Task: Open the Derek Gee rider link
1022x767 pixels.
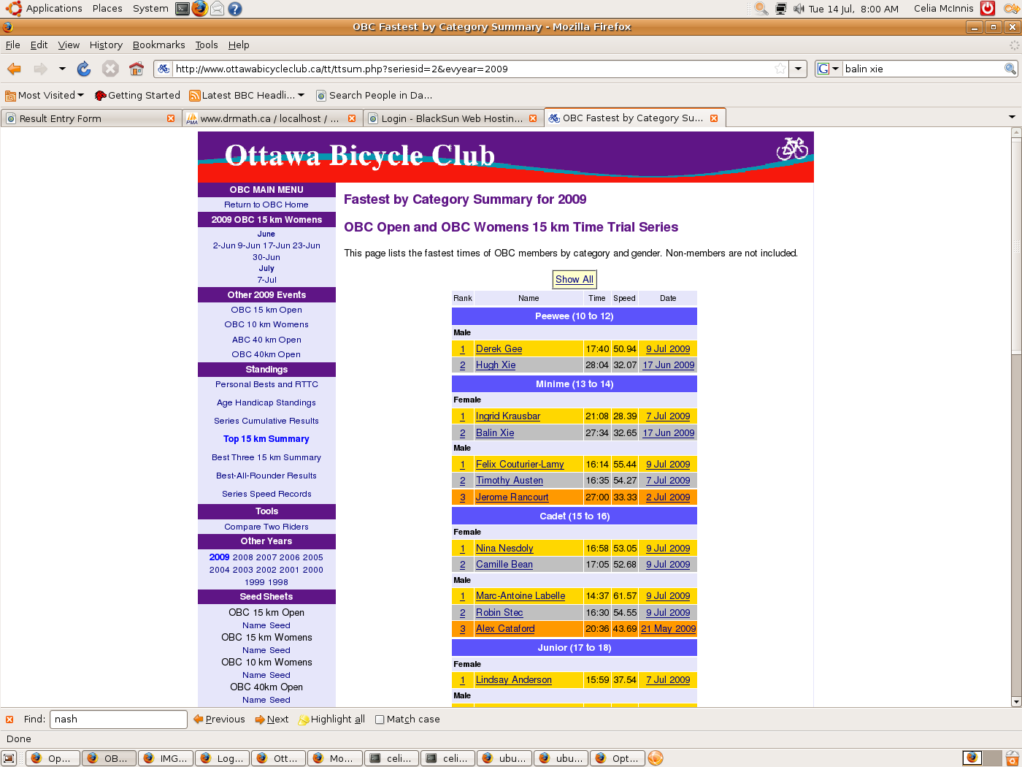Action: pyautogui.click(x=499, y=349)
